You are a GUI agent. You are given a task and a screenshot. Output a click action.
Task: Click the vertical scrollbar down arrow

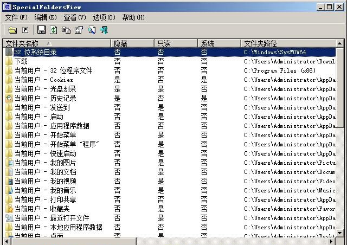[x=340, y=233]
